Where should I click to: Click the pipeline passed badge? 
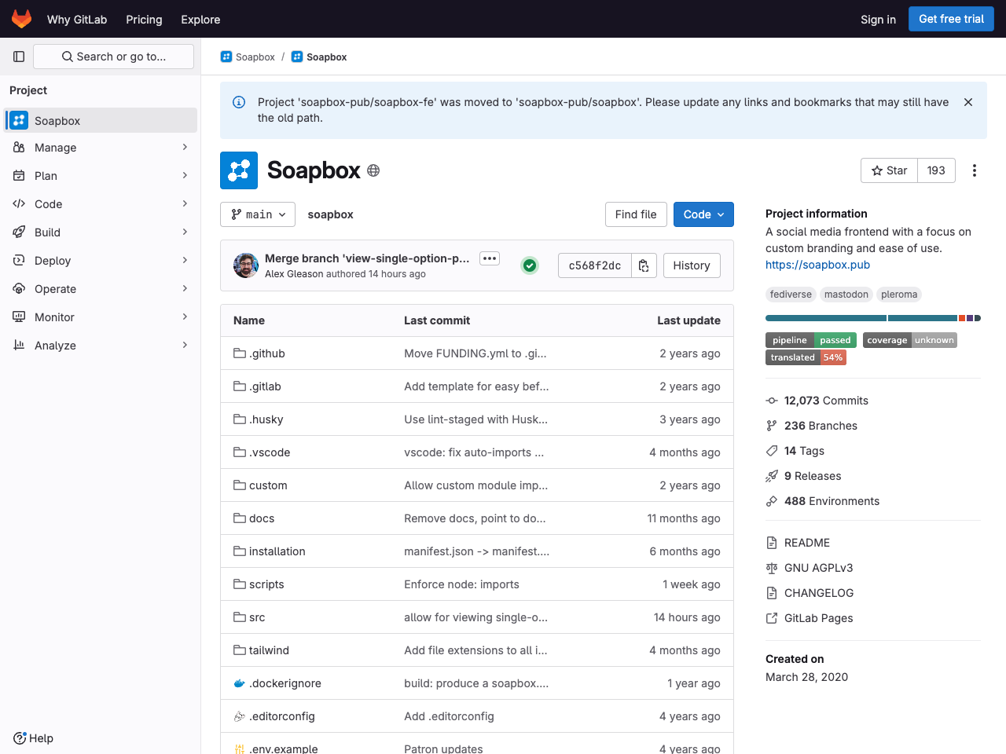pyautogui.click(x=811, y=340)
